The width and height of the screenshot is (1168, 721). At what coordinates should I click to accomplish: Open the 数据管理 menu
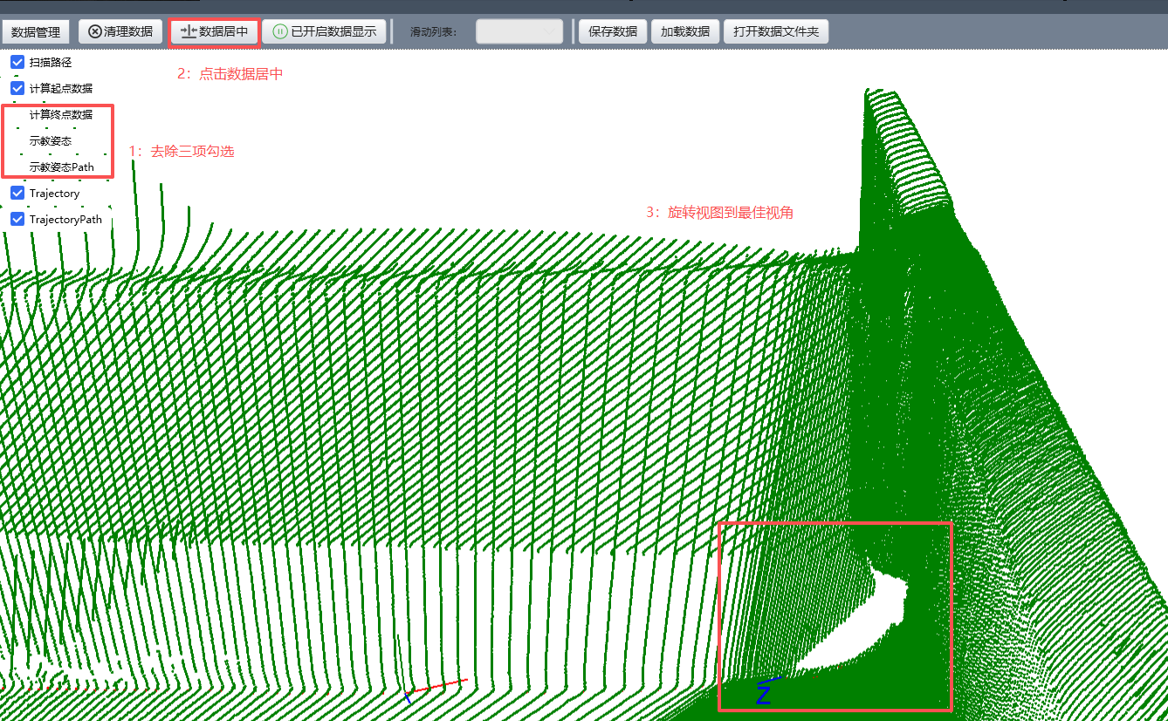point(36,32)
